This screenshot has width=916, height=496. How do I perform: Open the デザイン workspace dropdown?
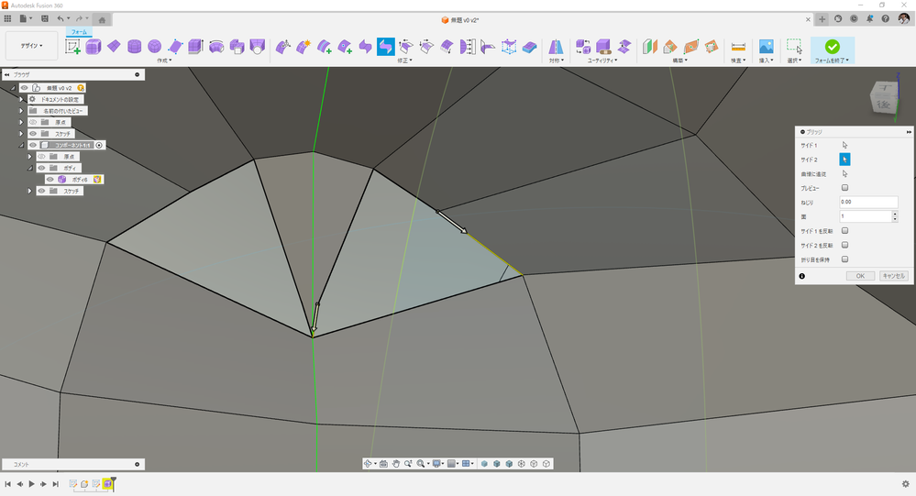pyautogui.click(x=31, y=46)
